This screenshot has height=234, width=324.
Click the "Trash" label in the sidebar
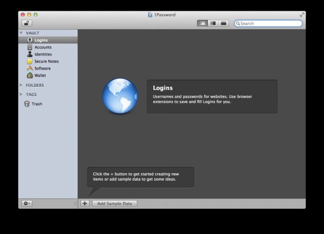(37, 104)
